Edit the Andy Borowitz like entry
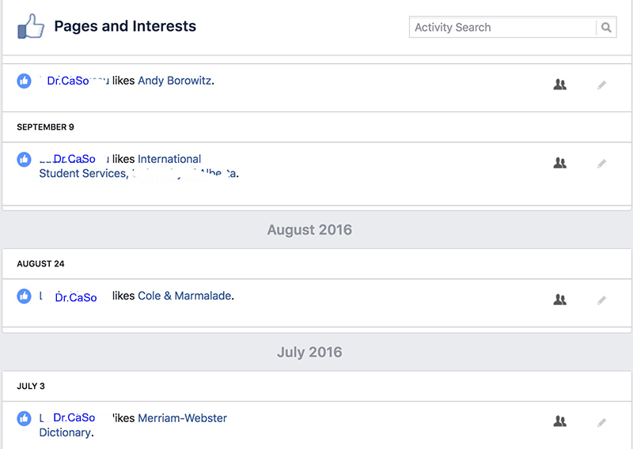Viewport: 633px width, 449px height. [602, 85]
